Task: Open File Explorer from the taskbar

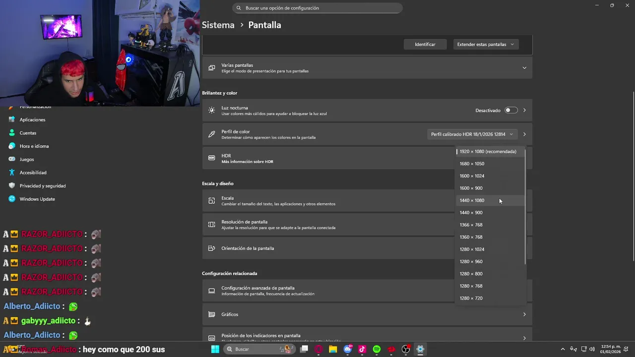Action: (x=333, y=349)
